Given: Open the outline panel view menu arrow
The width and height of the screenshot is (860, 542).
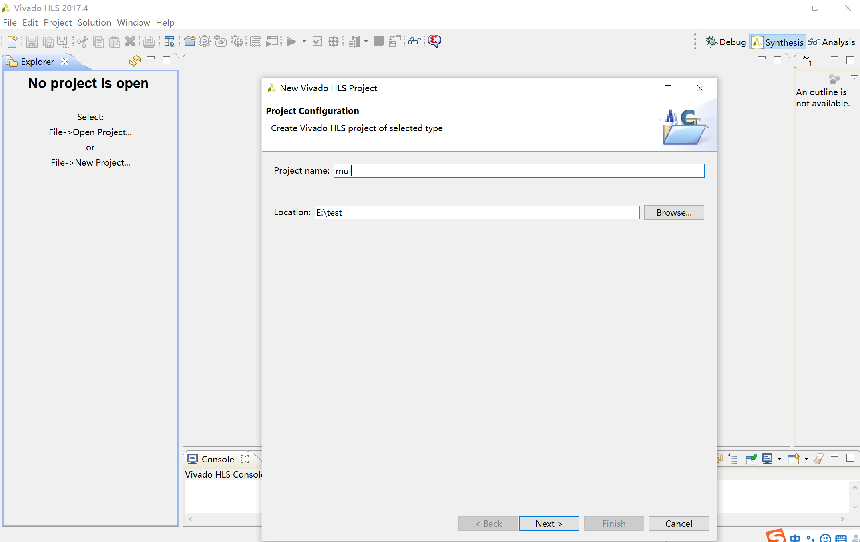Looking at the screenshot, I should (854, 76).
